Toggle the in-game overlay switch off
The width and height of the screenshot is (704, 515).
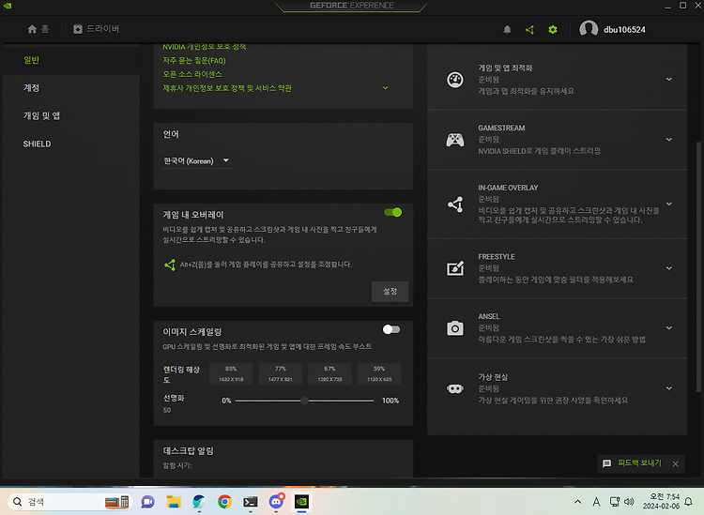[x=393, y=212]
